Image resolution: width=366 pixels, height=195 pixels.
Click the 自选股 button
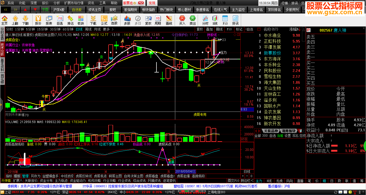[76, 9]
